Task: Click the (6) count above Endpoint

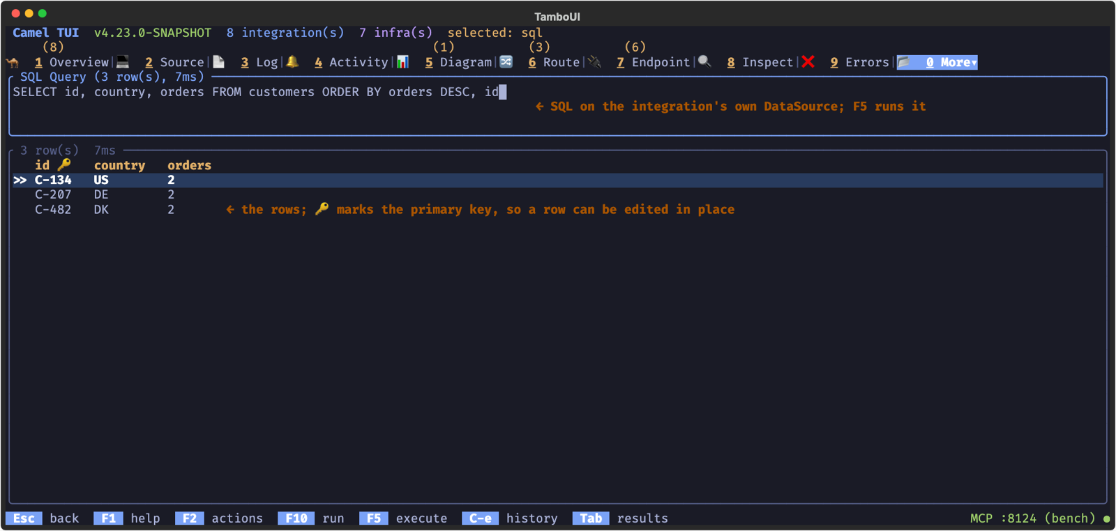Action: [635, 47]
